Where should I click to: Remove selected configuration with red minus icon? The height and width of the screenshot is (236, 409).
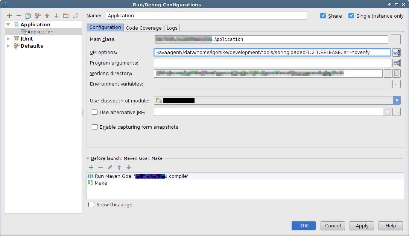[x=19, y=16]
